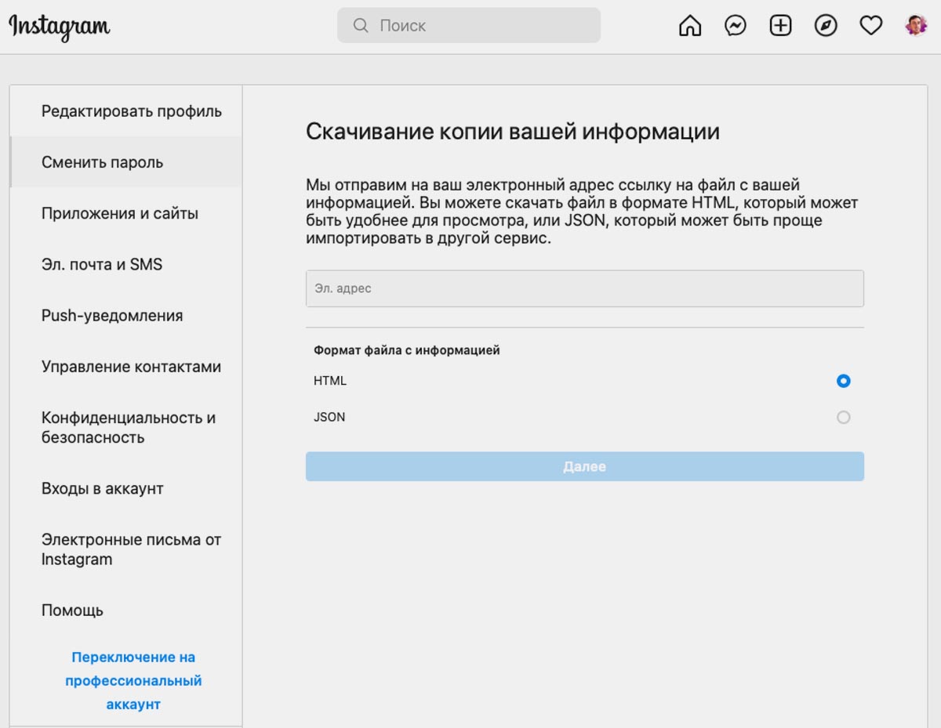Select the HTML format radio button
941x728 pixels.
point(843,381)
